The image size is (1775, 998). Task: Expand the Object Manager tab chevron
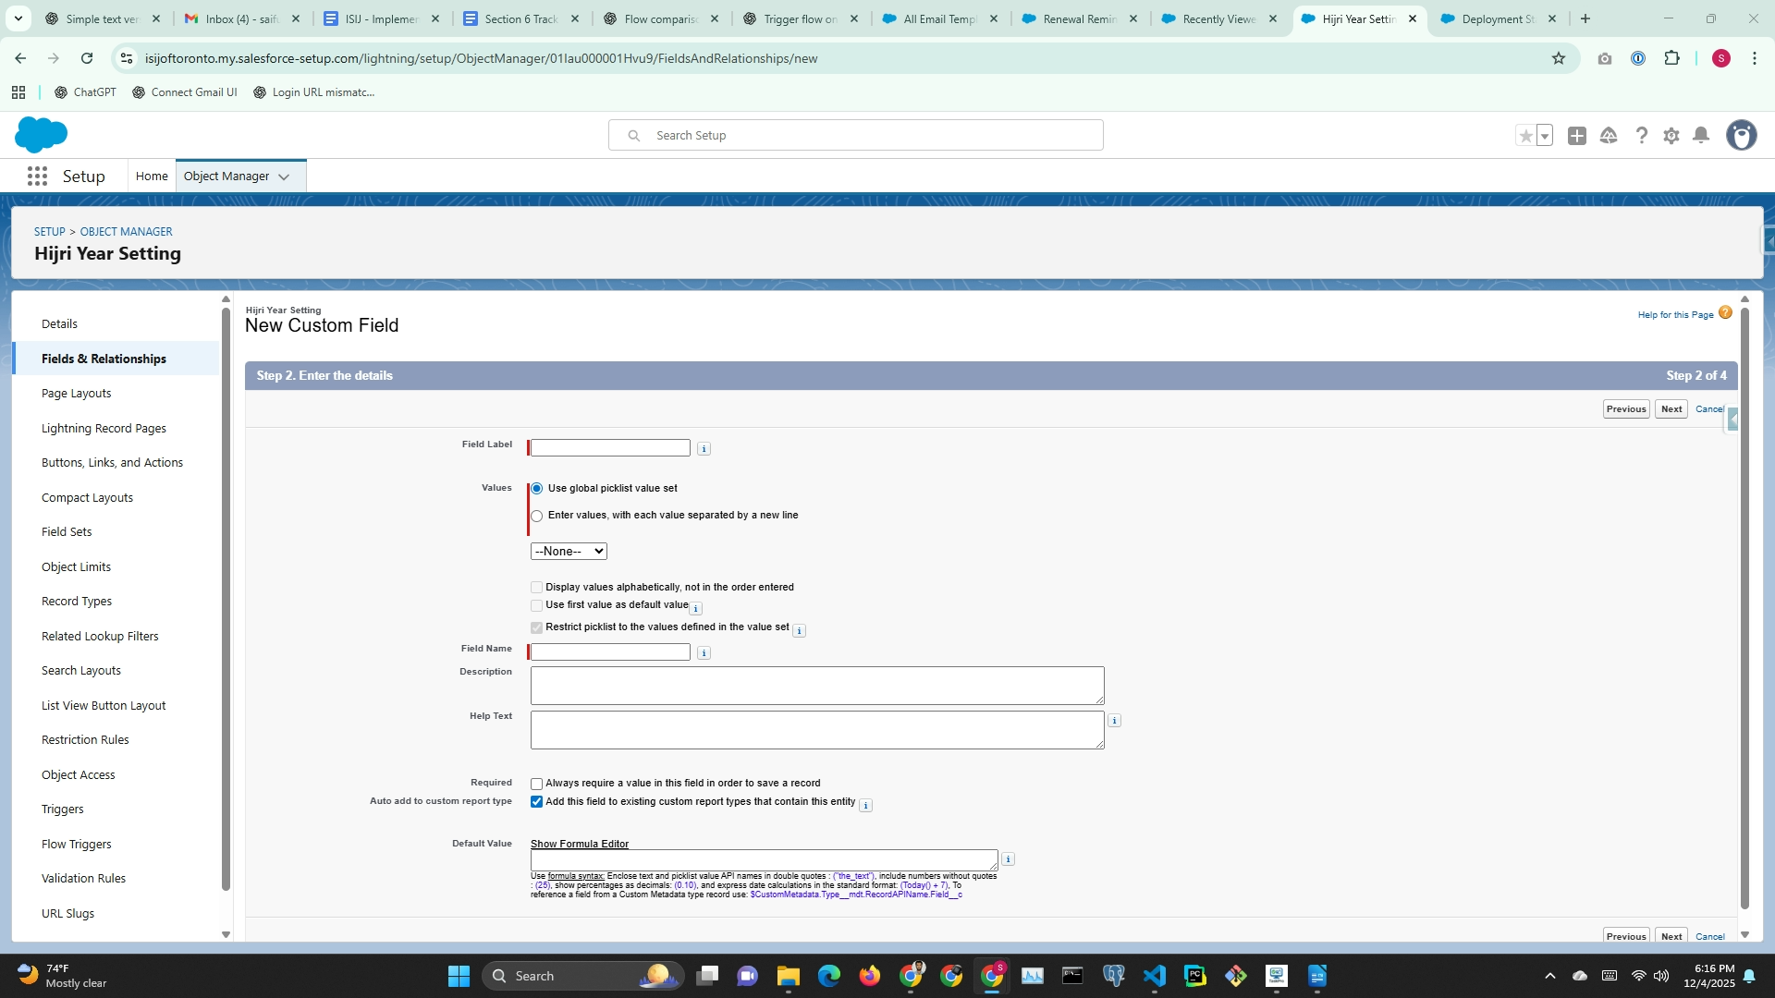284,176
